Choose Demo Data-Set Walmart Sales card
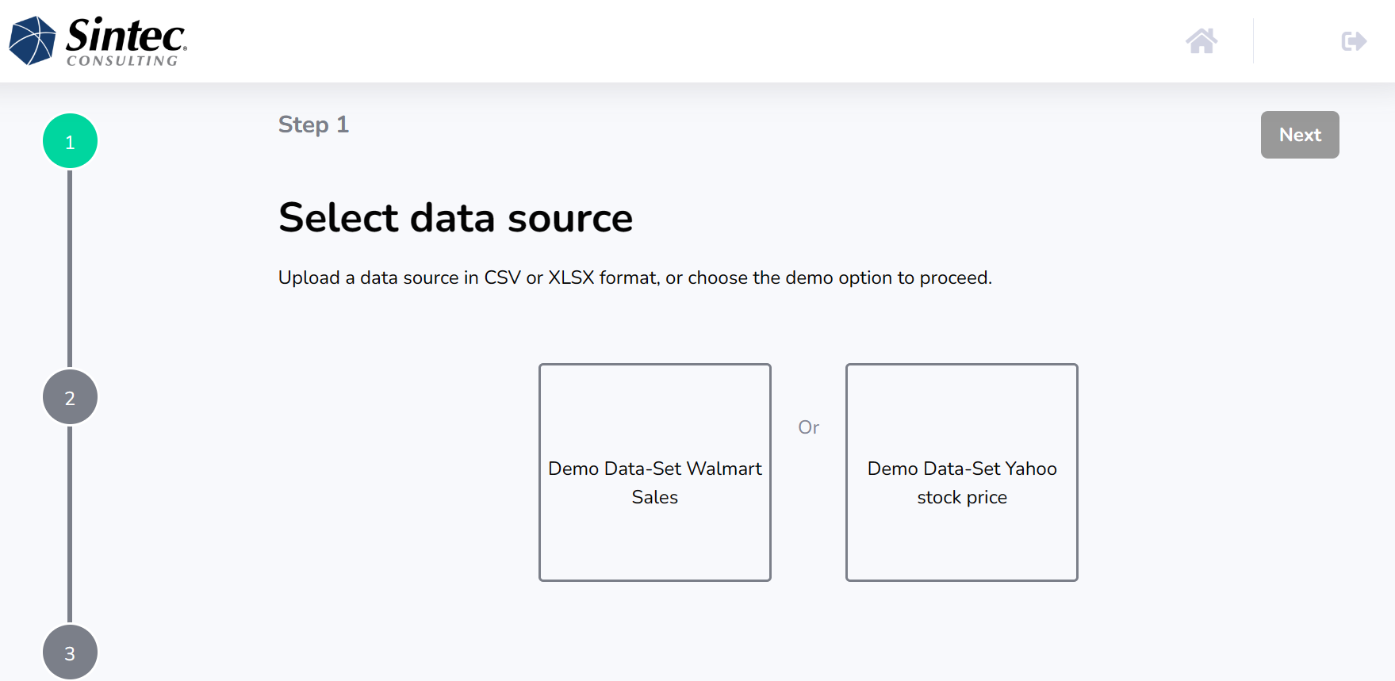 click(655, 472)
